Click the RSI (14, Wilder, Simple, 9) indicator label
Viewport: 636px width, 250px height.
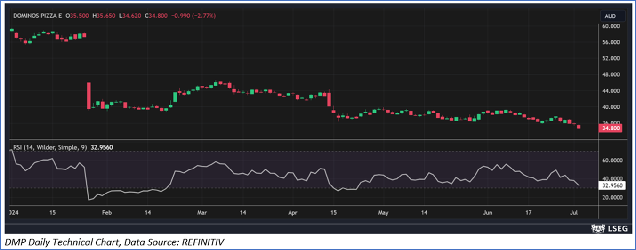pyautogui.click(x=49, y=147)
